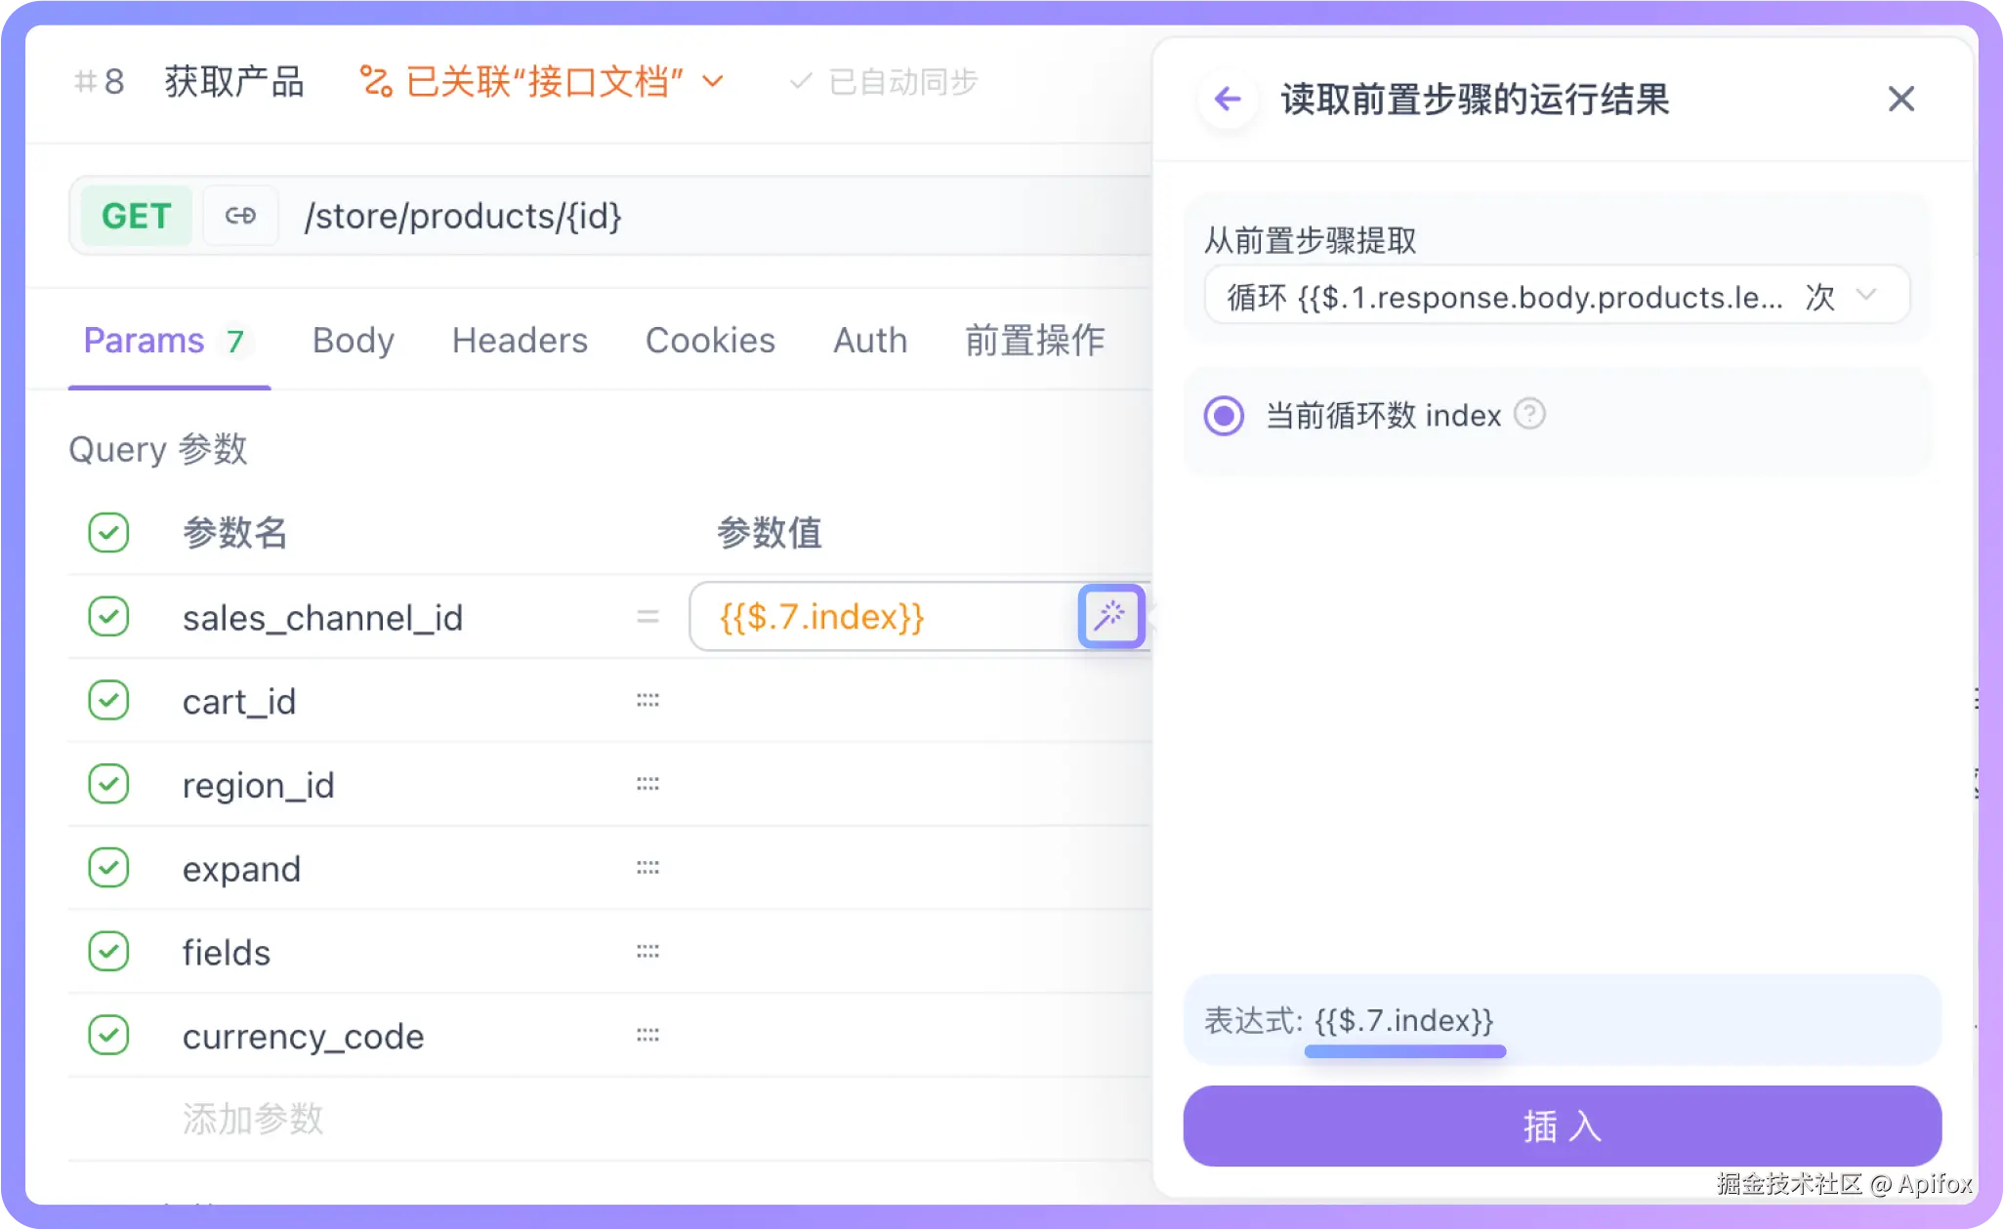Expand the 已关联接口文档 dropdown chevron
Viewport: 2003px width, 1229px height.
(714, 81)
